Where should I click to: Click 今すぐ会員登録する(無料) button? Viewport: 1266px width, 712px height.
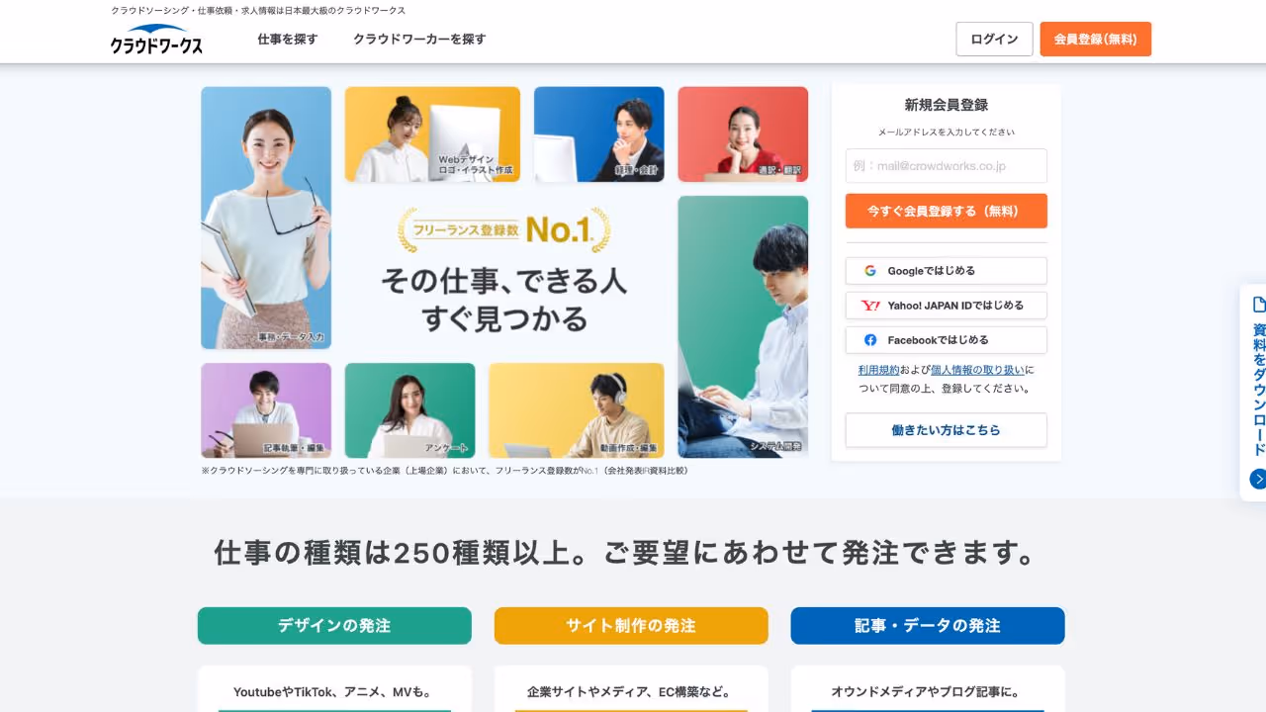[947, 211]
